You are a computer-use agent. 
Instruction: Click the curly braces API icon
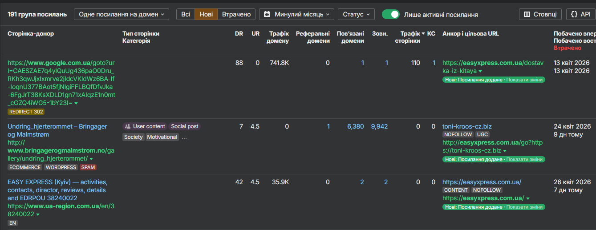575,14
